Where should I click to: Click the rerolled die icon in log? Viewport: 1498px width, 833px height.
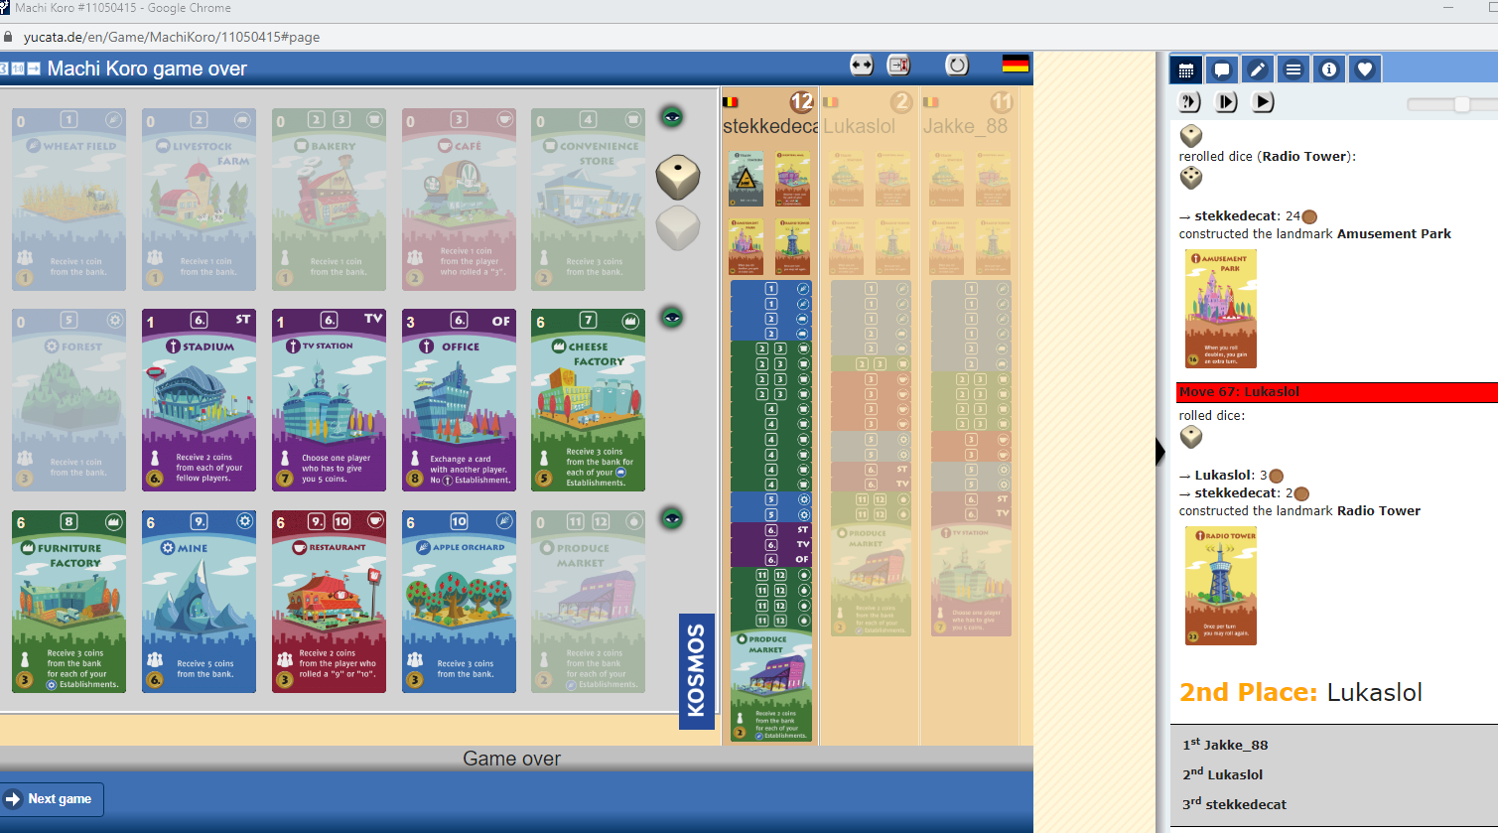1190,178
